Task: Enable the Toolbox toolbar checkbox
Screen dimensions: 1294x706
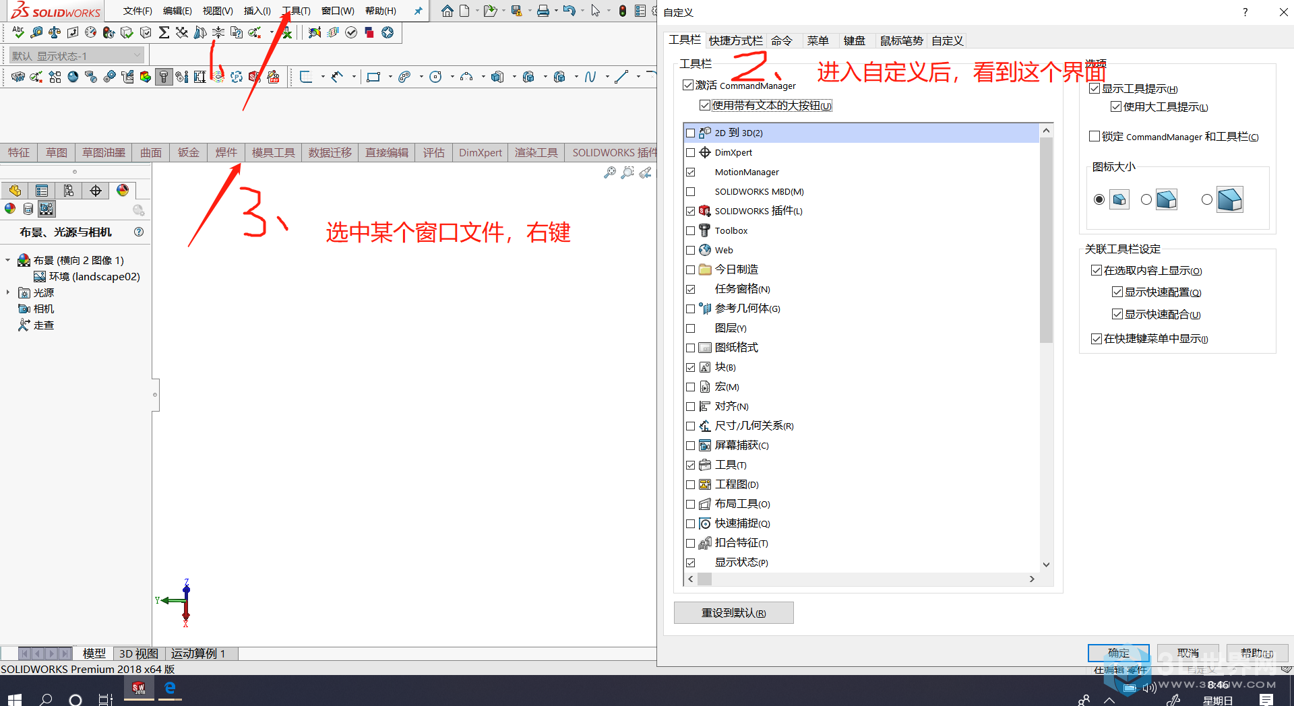Action: click(x=690, y=230)
